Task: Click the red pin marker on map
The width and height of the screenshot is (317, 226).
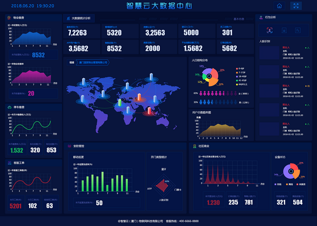Action: click(149, 112)
